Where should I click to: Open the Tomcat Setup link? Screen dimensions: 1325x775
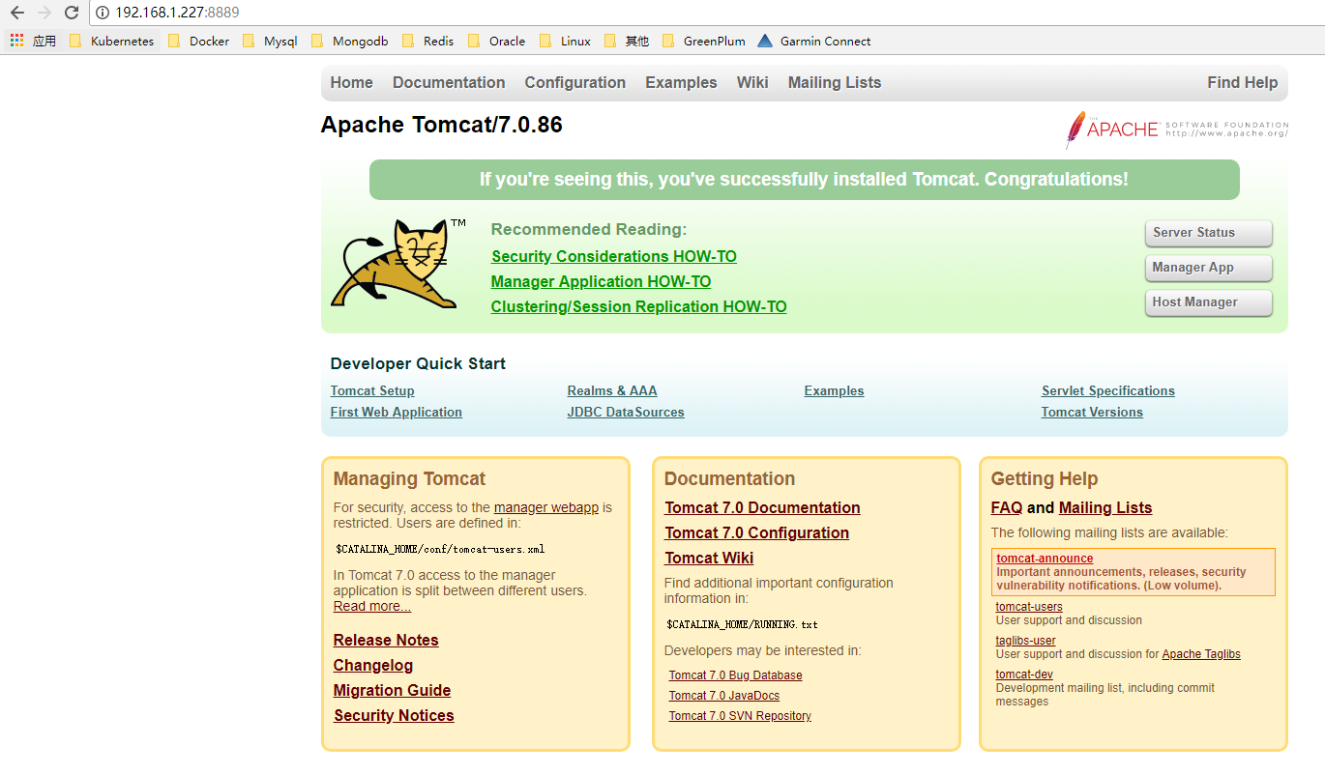[372, 391]
